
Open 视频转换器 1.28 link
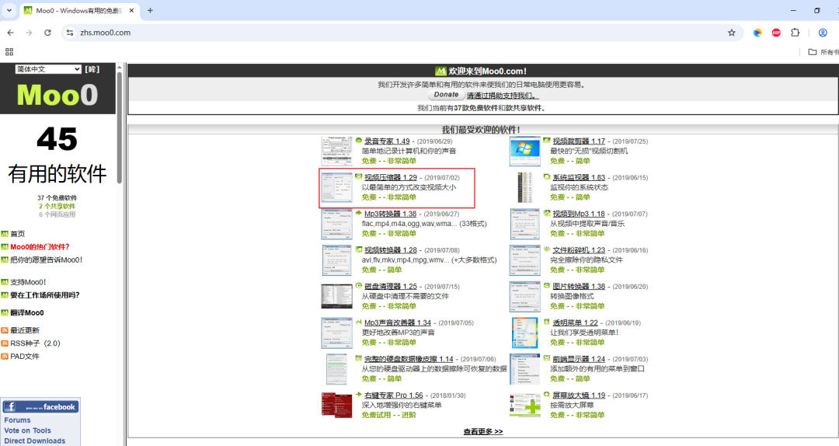[x=391, y=250]
